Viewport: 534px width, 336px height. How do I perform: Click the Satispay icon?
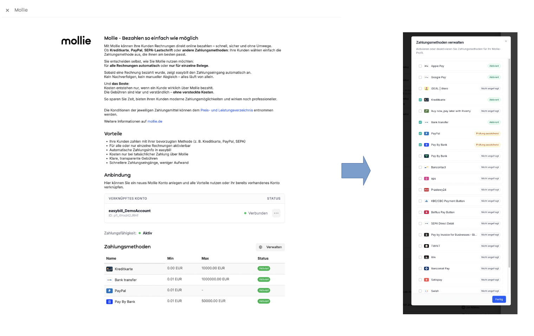[x=426, y=280]
